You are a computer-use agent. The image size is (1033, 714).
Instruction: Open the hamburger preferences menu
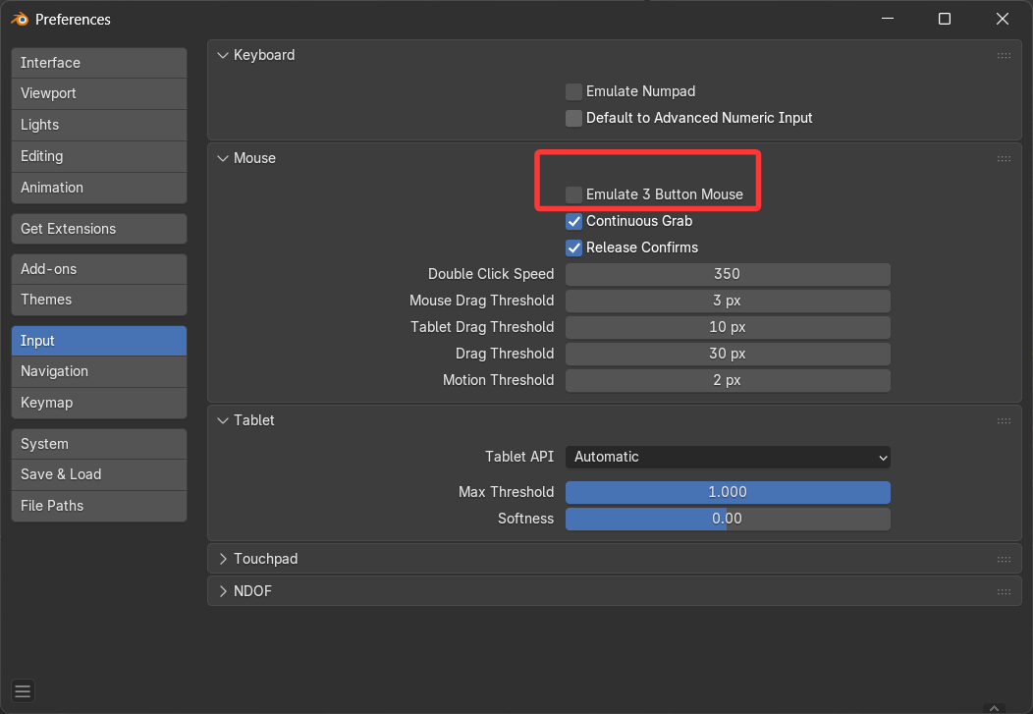point(24,691)
